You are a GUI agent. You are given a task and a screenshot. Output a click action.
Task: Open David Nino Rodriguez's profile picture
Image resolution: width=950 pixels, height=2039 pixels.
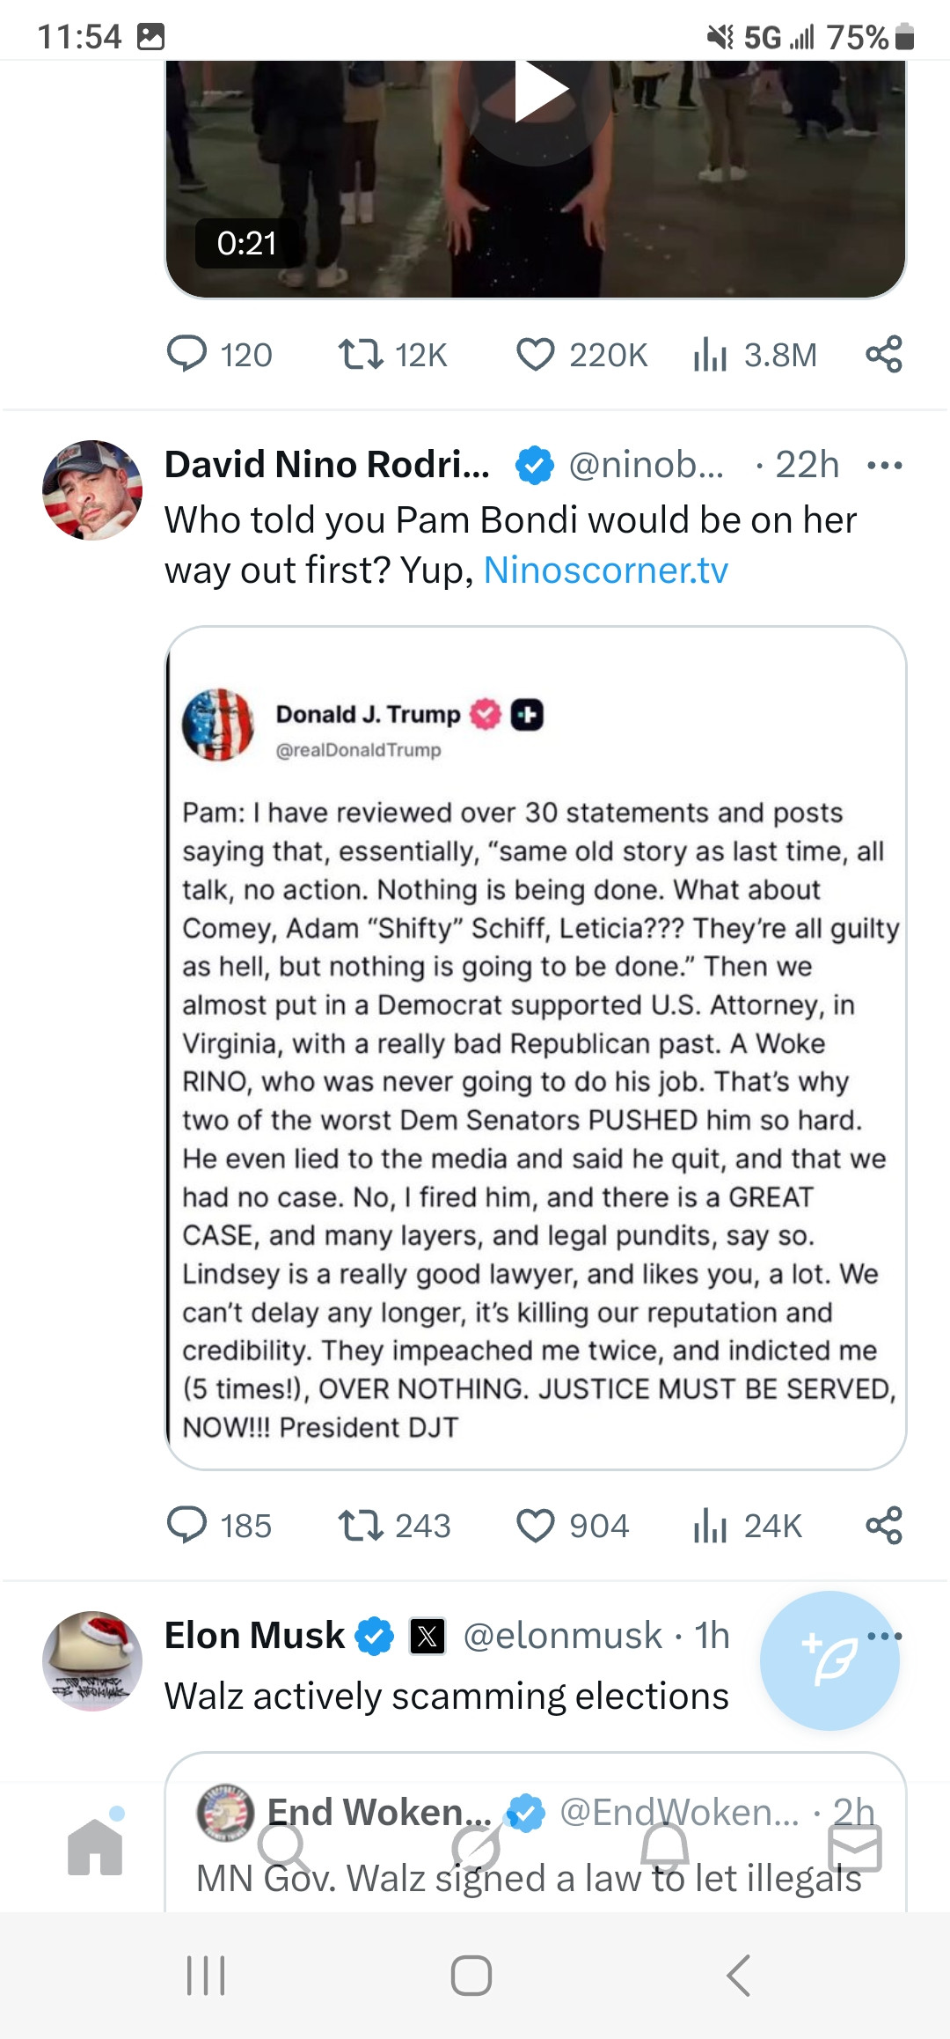[92, 490]
